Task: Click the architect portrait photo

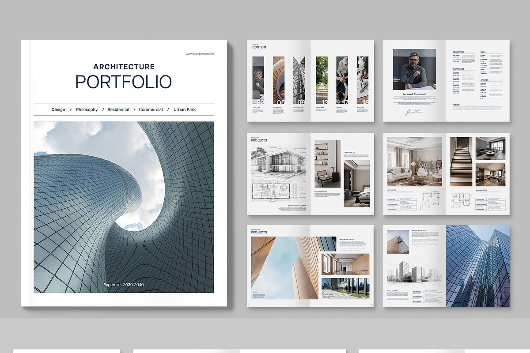Action: tap(414, 69)
